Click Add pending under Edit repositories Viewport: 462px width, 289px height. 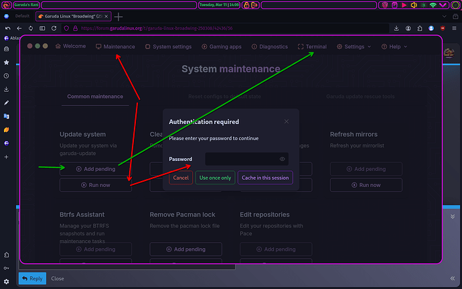276,249
